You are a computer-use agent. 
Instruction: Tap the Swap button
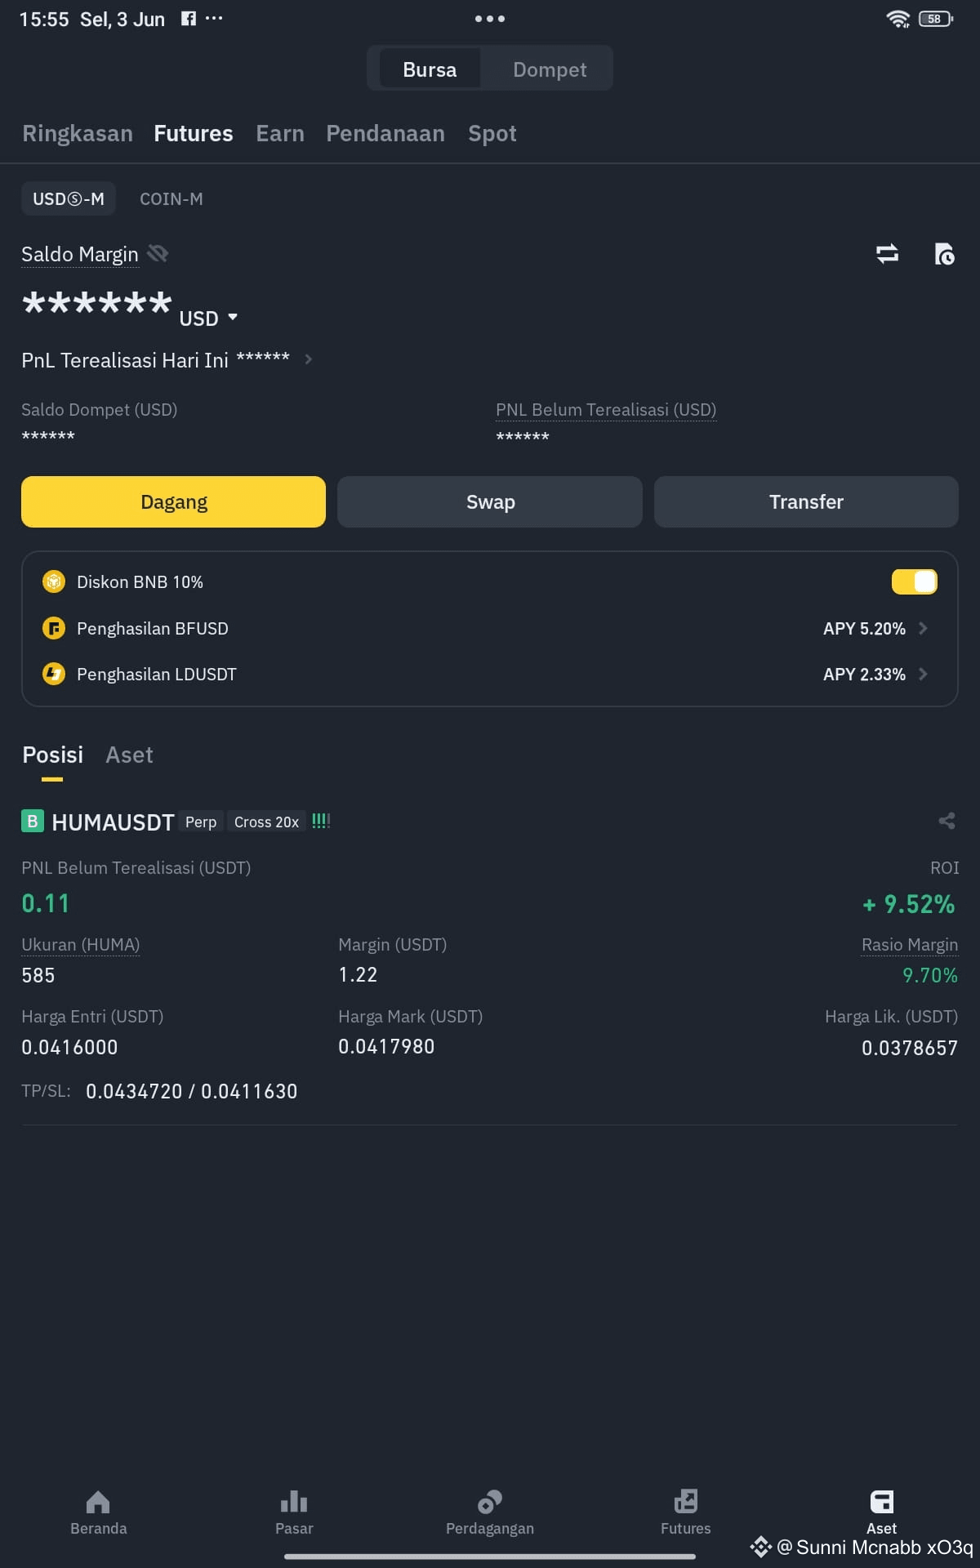pos(490,501)
